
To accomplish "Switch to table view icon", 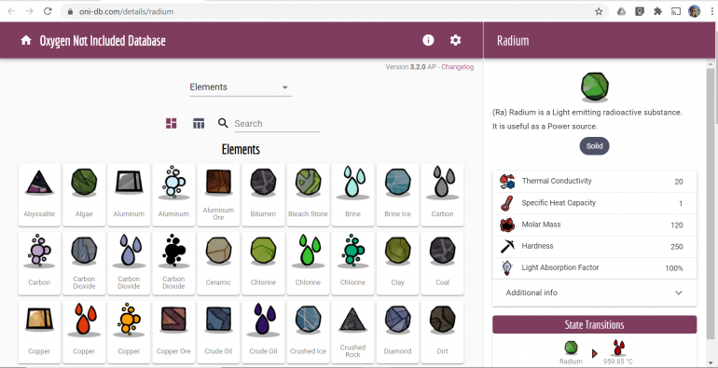I will [x=199, y=123].
